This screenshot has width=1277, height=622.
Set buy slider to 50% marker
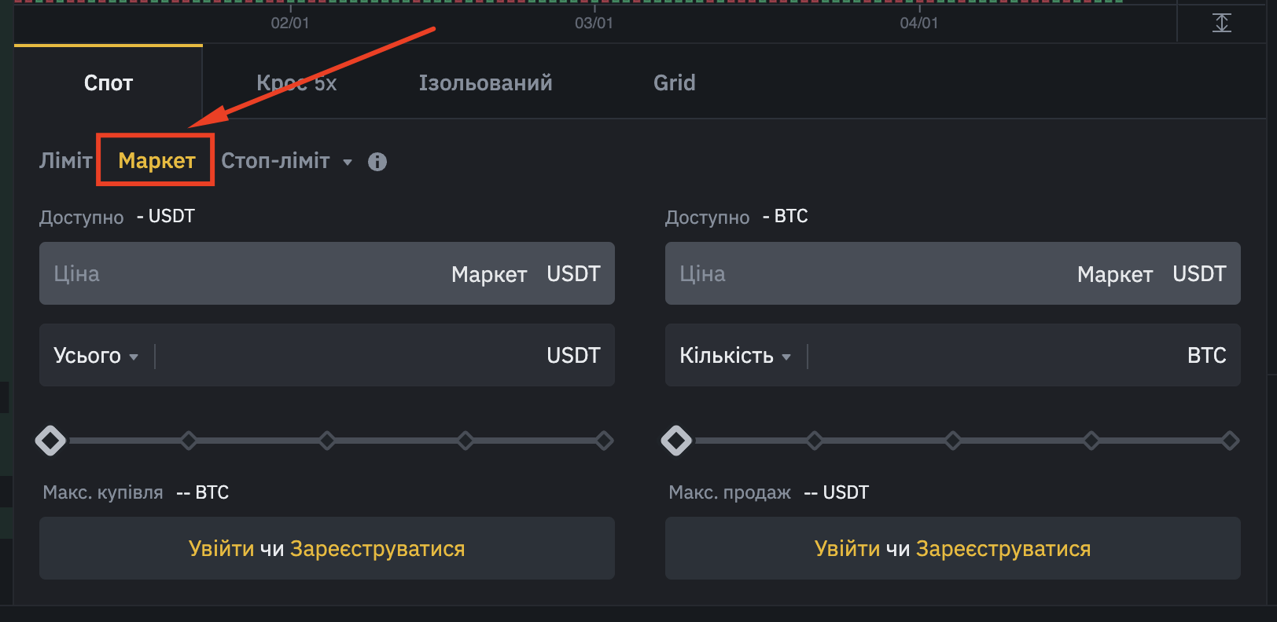pyautogui.click(x=327, y=441)
